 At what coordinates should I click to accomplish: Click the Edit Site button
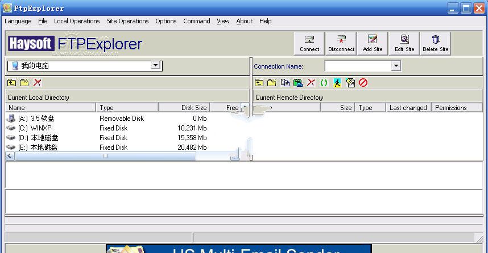404,44
